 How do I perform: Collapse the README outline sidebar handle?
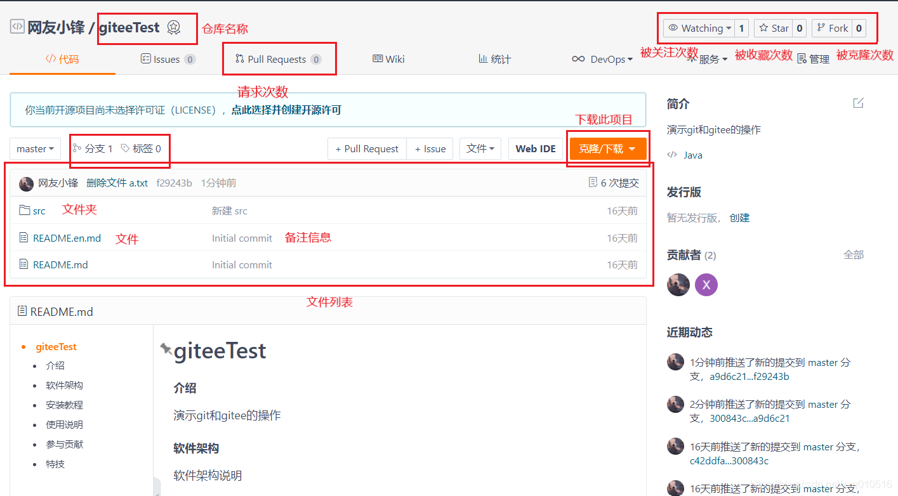(157, 487)
